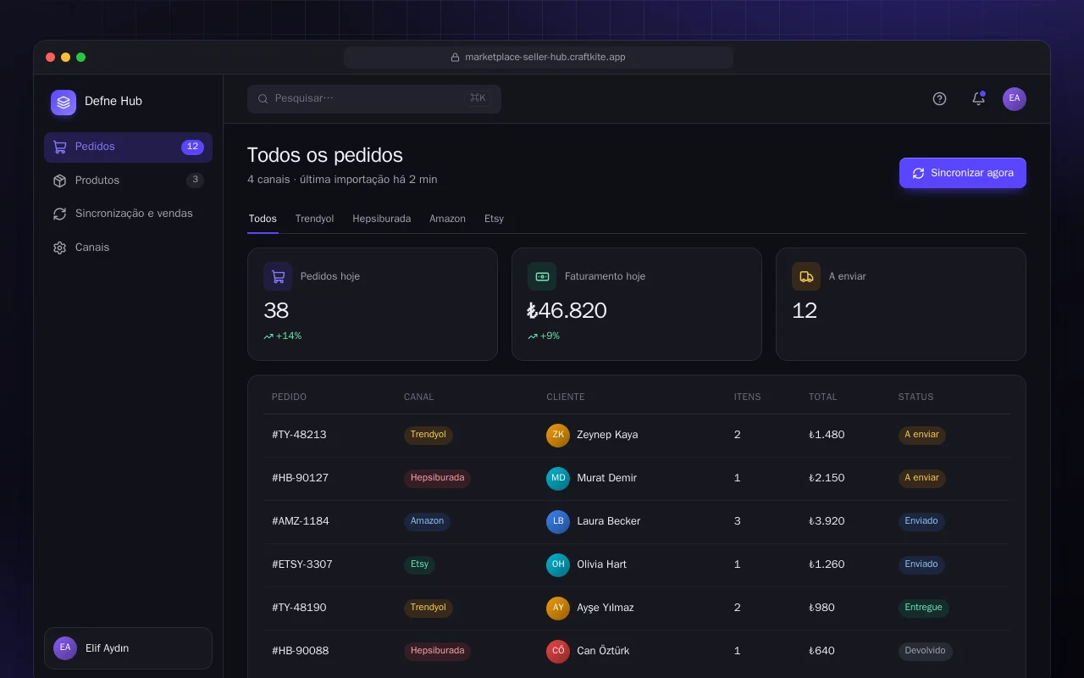Click the Defne Hub logo icon
Screen dimensions: 1084x678
point(64,103)
